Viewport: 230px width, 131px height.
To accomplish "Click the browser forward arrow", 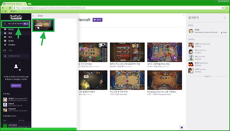I will tap(6, 8).
